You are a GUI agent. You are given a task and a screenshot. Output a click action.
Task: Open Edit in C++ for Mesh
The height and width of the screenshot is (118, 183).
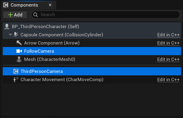pos(168,59)
